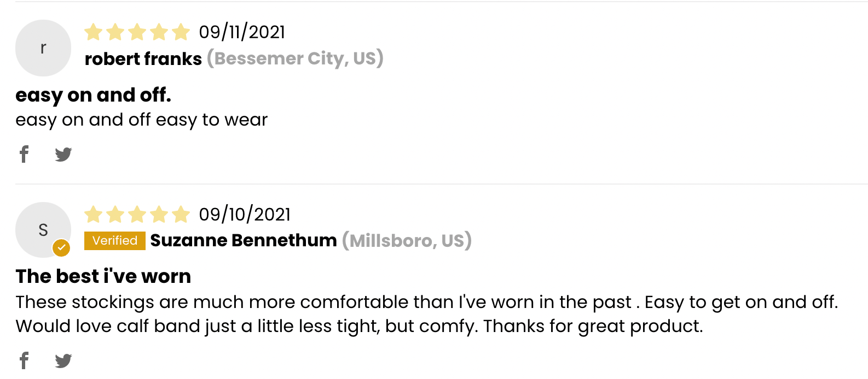
Task: Click review date 09/10/2021
Action: 245,215
